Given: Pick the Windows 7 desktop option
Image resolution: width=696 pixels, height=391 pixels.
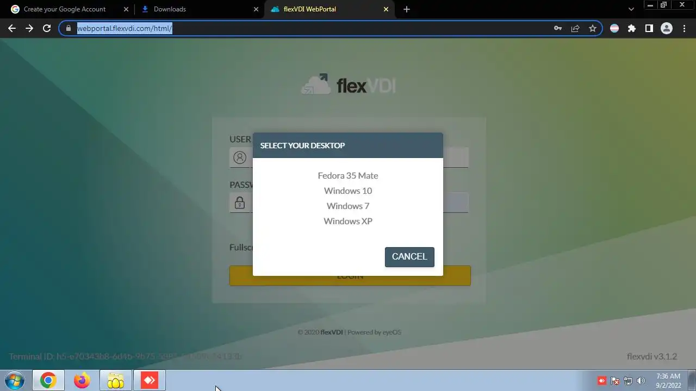Looking at the screenshot, I should coord(348,206).
